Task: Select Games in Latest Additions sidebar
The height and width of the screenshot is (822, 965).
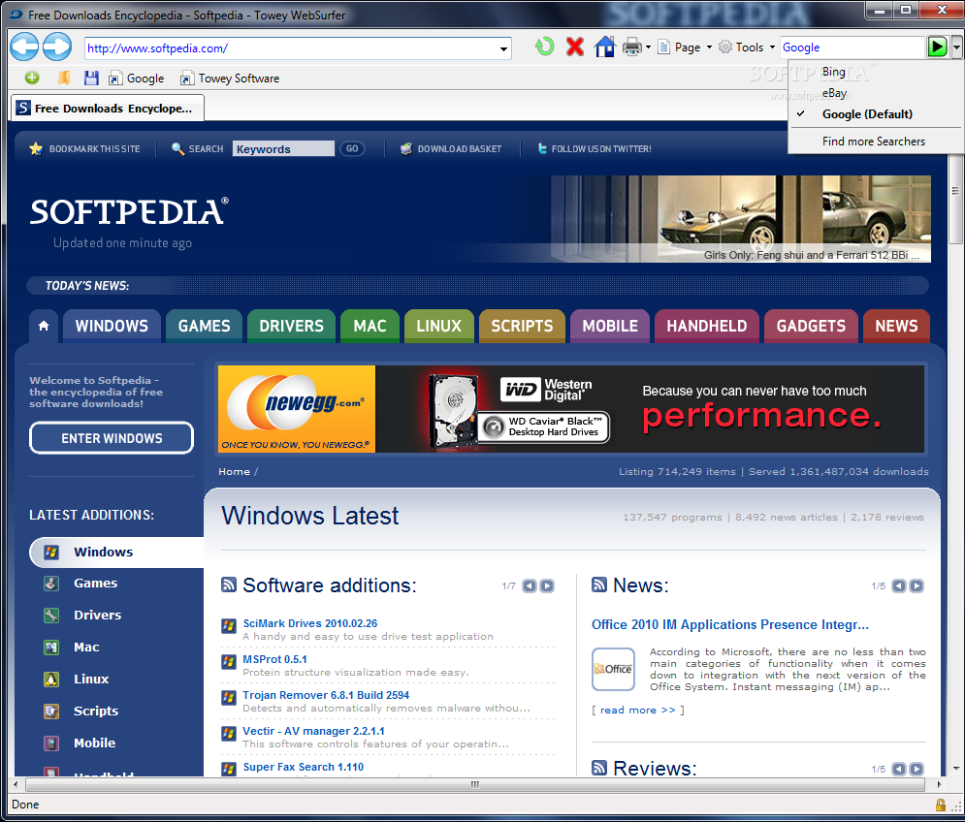Action: click(x=95, y=583)
